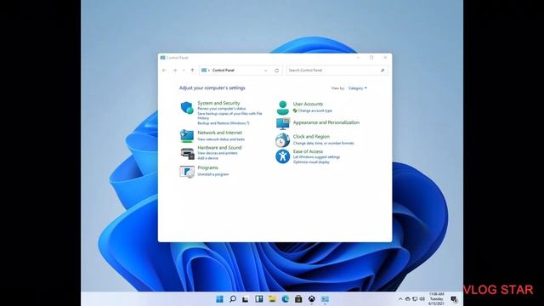Open Uninstall a program
The width and height of the screenshot is (544, 306).
coord(213,174)
